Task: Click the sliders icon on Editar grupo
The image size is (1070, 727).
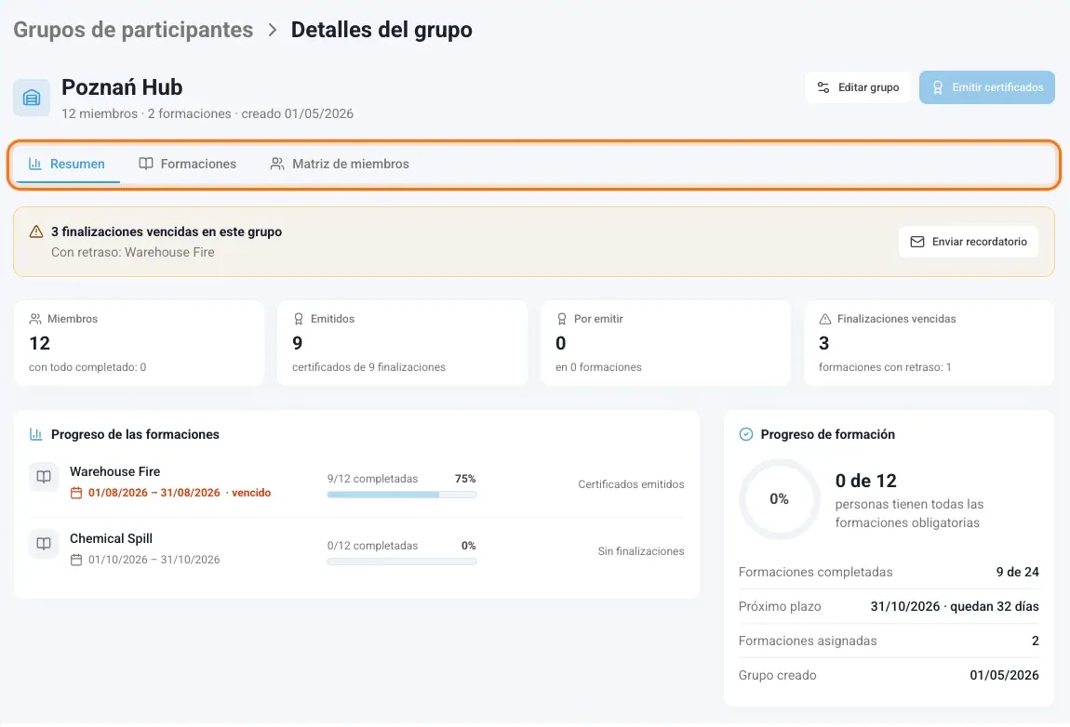Action: (x=823, y=87)
